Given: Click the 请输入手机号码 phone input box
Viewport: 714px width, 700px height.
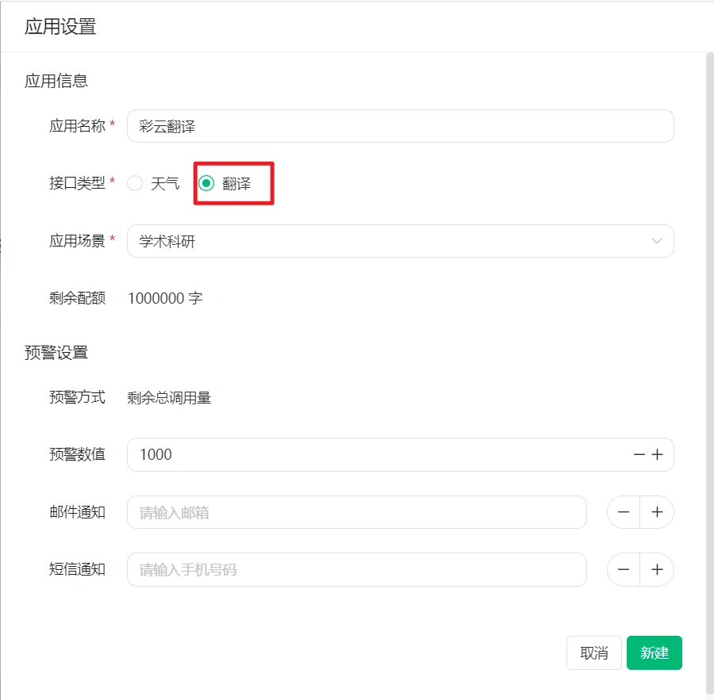Looking at the screenshot, I should 357,569.
